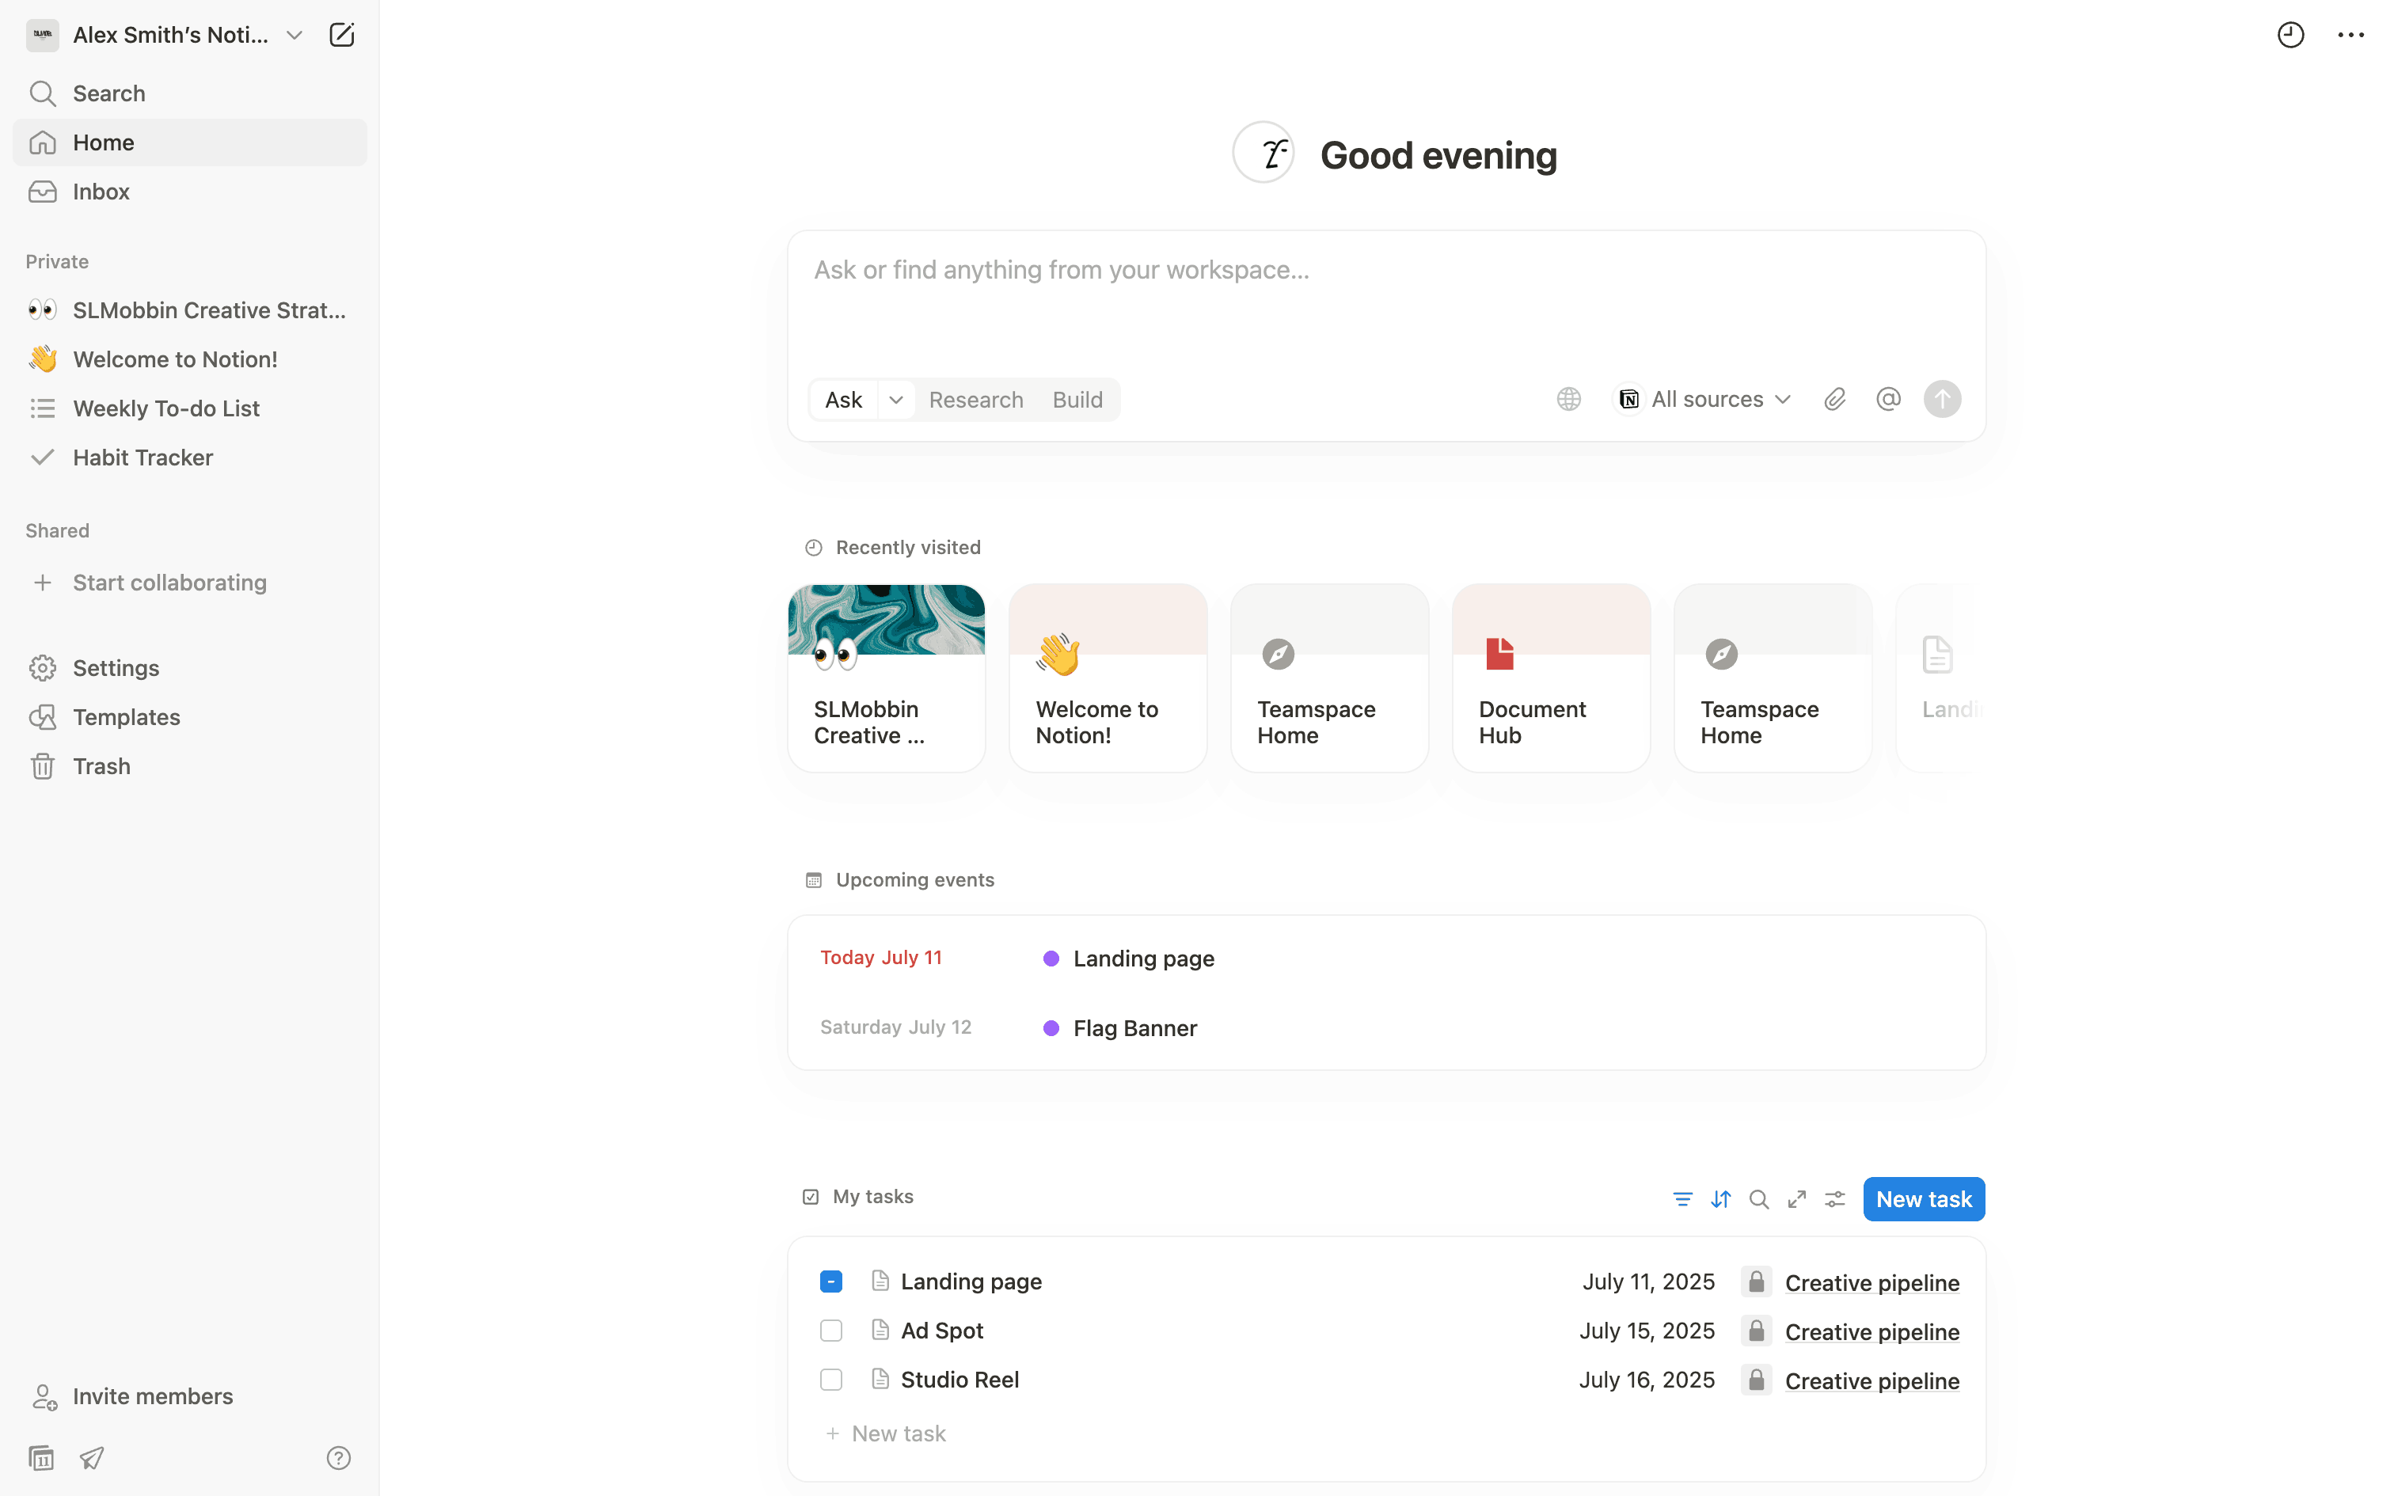Click the sort icon in My tasks
Screen dimensions: 2394x1496
pos(1720,1199)
